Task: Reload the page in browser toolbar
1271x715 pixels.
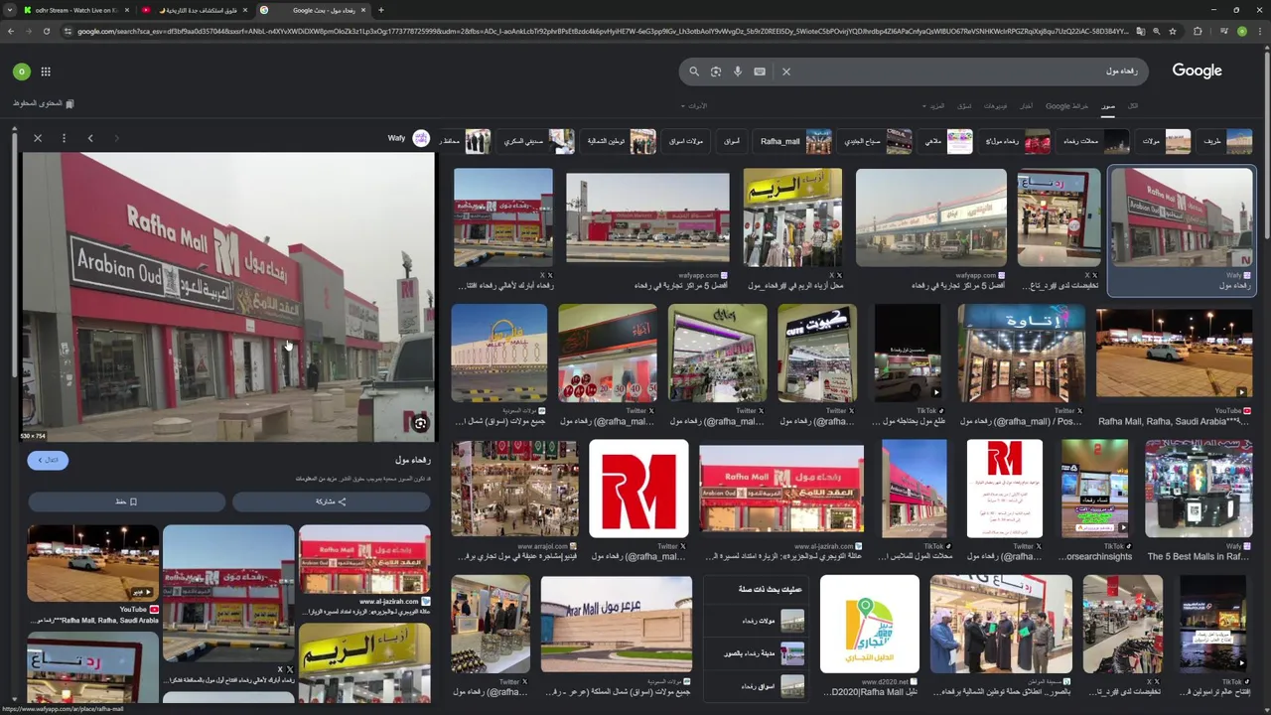Action: (x=47, y=31)
